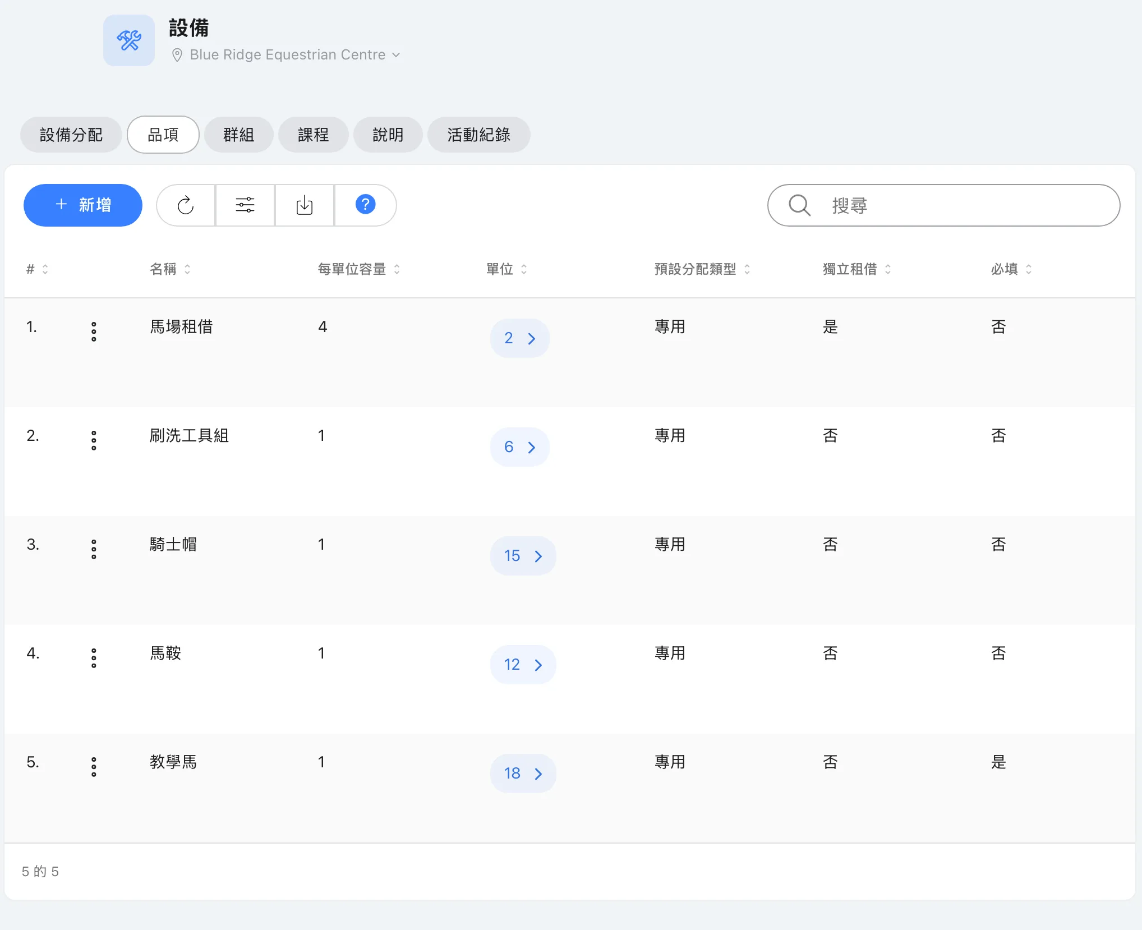Sort by the # column
1142x930 pixels.
tap(38, 269)
